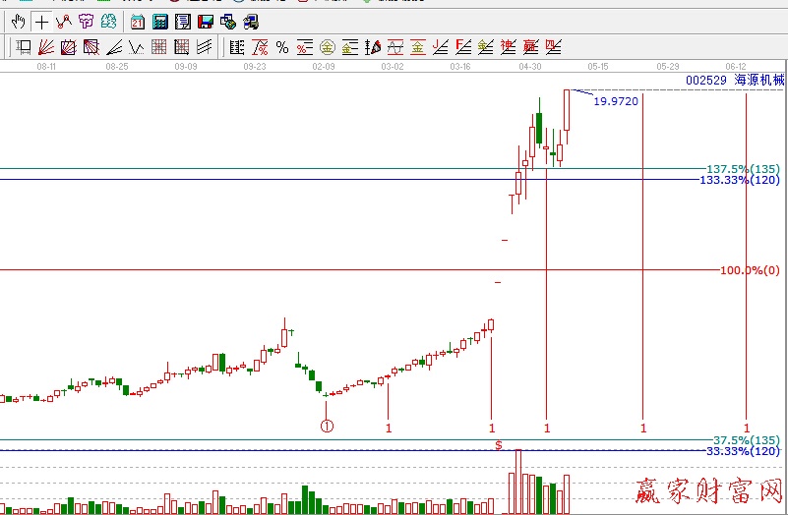This screenshot has height=515, width=788.
Task: Pick the parallel channel lines tool
Action: (x=204, y=46)
